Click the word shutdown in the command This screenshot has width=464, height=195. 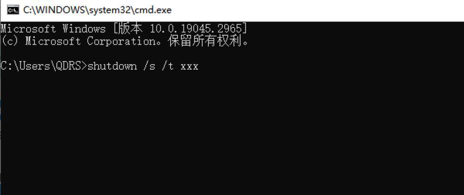113,66
